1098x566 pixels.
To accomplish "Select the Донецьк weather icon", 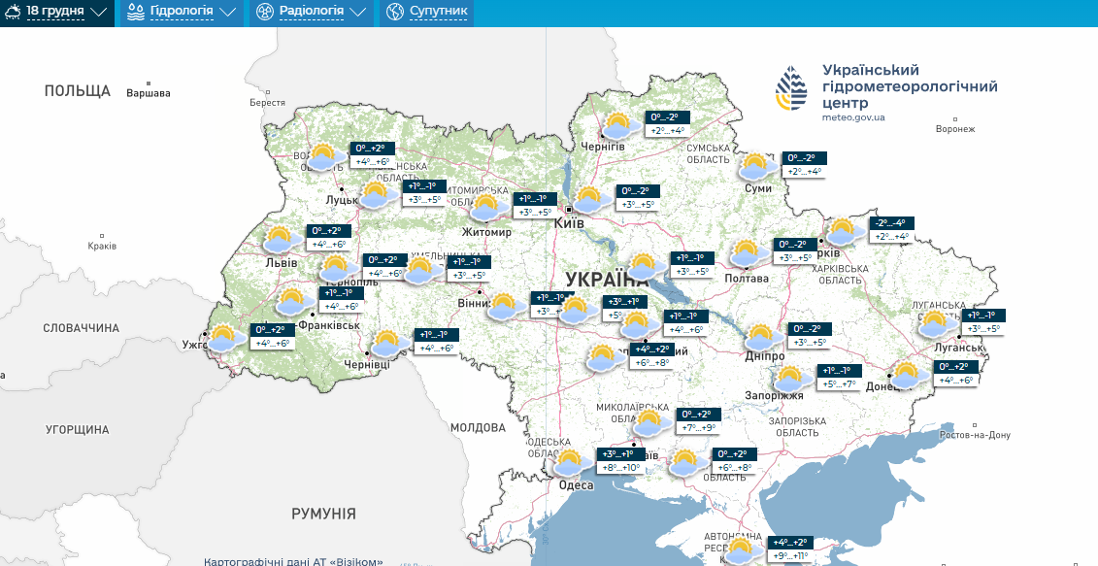I will (x=907, y=375).
